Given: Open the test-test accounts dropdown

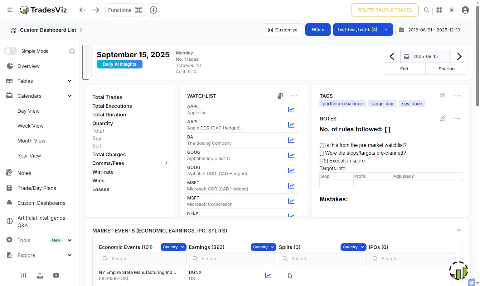Looking at the screenshot, I should (x=363, y=30).
